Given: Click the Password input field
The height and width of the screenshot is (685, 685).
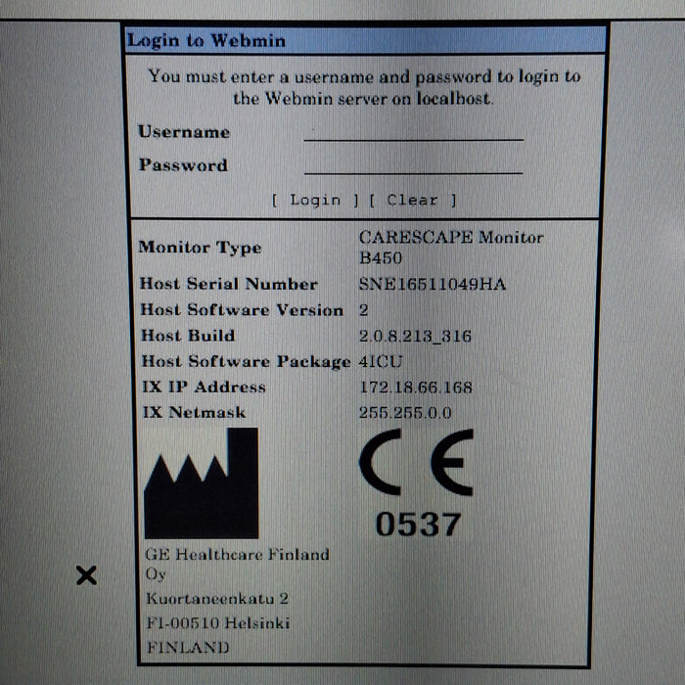Looking at the screenshot, I should click(413, 165).
